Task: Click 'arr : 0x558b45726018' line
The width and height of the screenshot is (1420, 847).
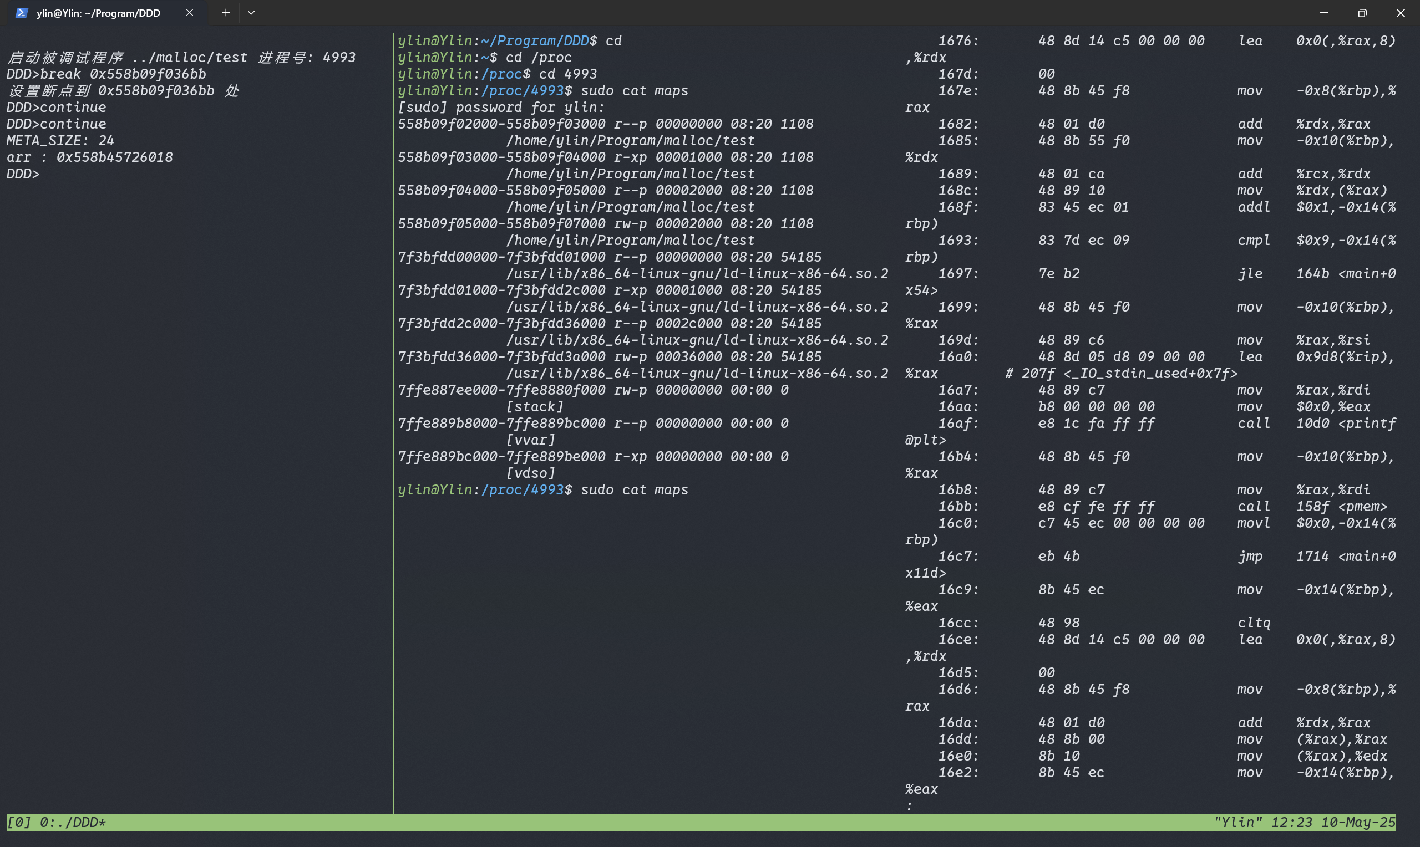Action: [90, 157]
